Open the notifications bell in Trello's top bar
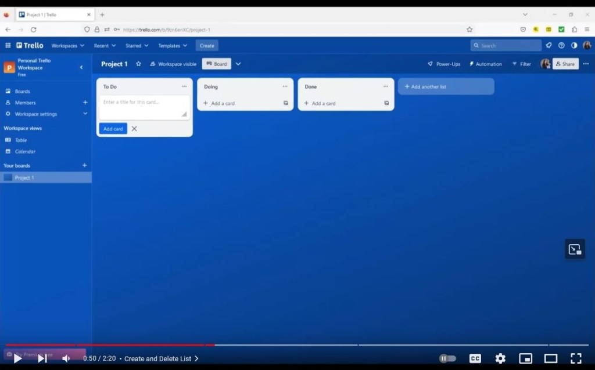 [549, 45]
